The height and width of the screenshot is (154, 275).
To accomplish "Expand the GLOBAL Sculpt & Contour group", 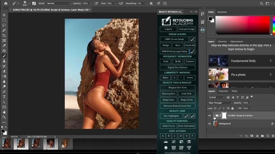I will coord(214,115).
